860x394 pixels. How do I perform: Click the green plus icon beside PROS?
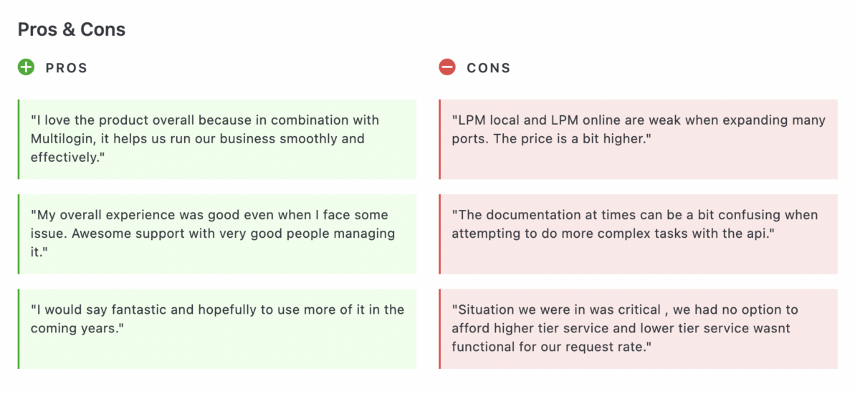(x=26, y=68)
